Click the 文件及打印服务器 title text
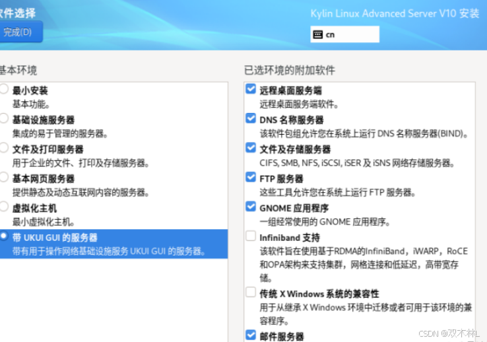This screenshot has width=487, height=342. 48,149
